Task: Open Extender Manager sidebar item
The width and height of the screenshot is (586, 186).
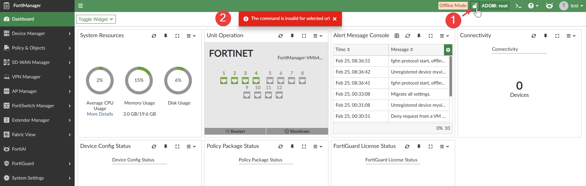Action: click(37, 120)
